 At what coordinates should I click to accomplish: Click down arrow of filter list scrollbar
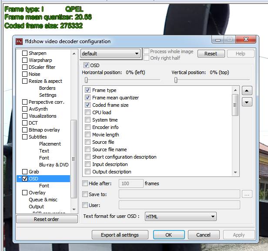[x=74, y=209]
